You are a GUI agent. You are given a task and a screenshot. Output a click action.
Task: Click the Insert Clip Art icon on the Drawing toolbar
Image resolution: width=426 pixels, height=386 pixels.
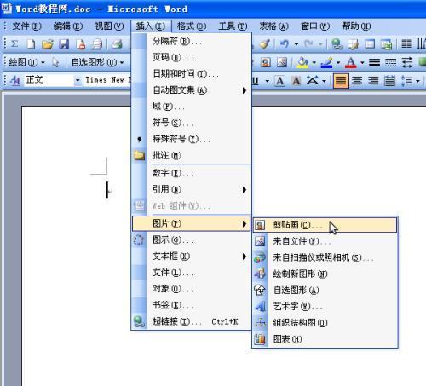(265, 62)
